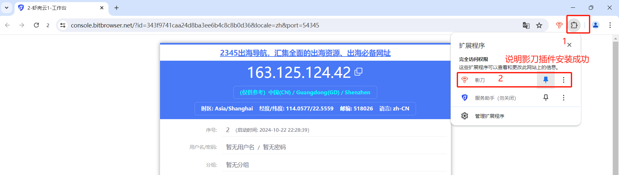Viewport: 619px width, 175px height.
Task: Click the 语言: zh-CN value
Action: coord(394,108)
